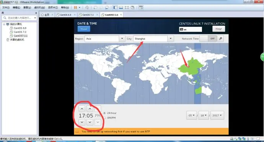Click the Unity mode toolbar icon

point(132,7)
